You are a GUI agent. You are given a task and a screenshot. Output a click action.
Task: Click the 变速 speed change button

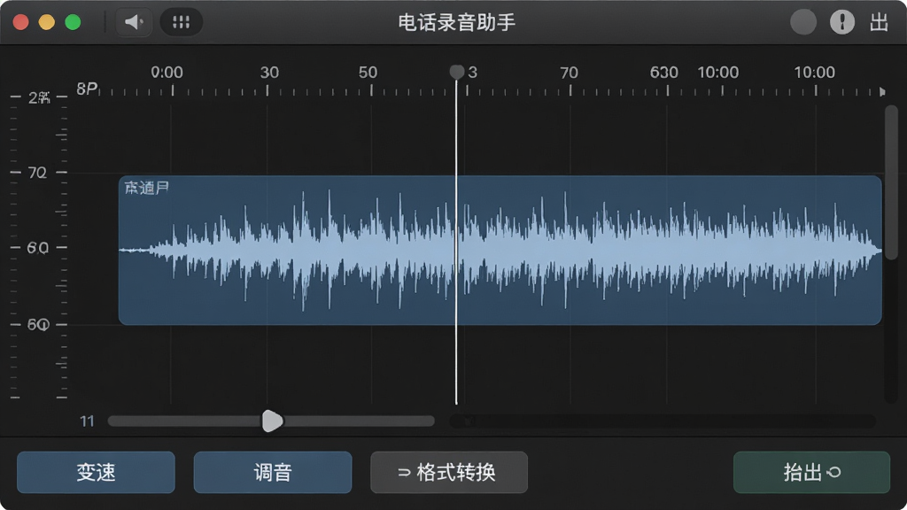(x=96, y=473)
